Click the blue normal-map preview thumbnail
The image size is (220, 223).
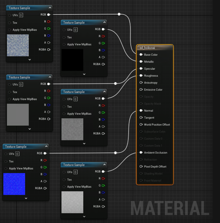coord(14,184)
